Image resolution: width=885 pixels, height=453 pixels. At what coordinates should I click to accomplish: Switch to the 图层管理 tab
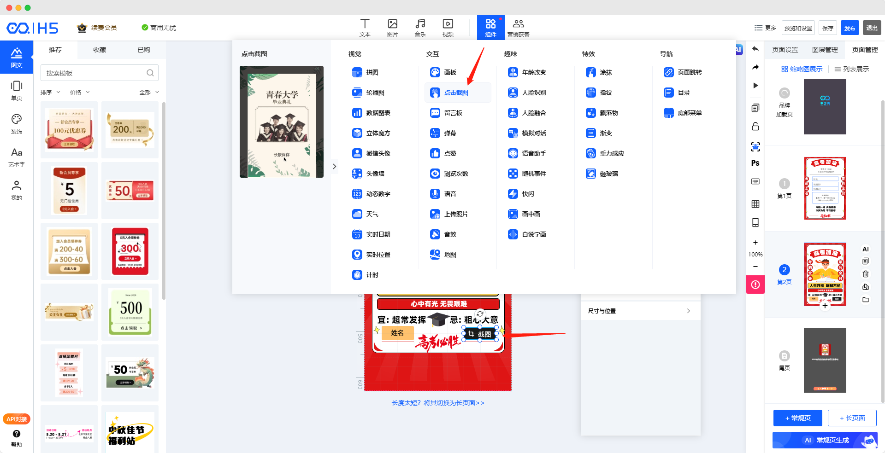click(x=825, y=50)
